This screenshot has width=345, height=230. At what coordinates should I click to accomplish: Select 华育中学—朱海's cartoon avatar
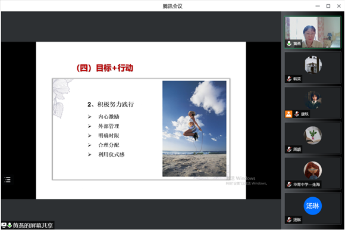click(313, 170)
